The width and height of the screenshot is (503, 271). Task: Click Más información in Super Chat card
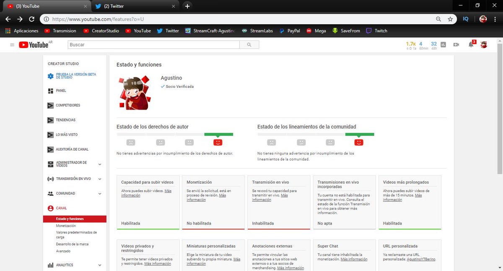click(x=354, y=259)
